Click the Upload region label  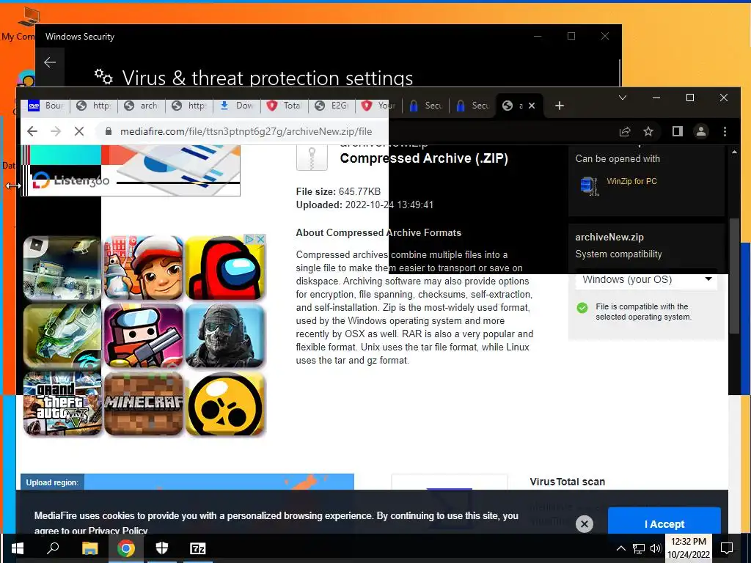[x=52, y=482]
